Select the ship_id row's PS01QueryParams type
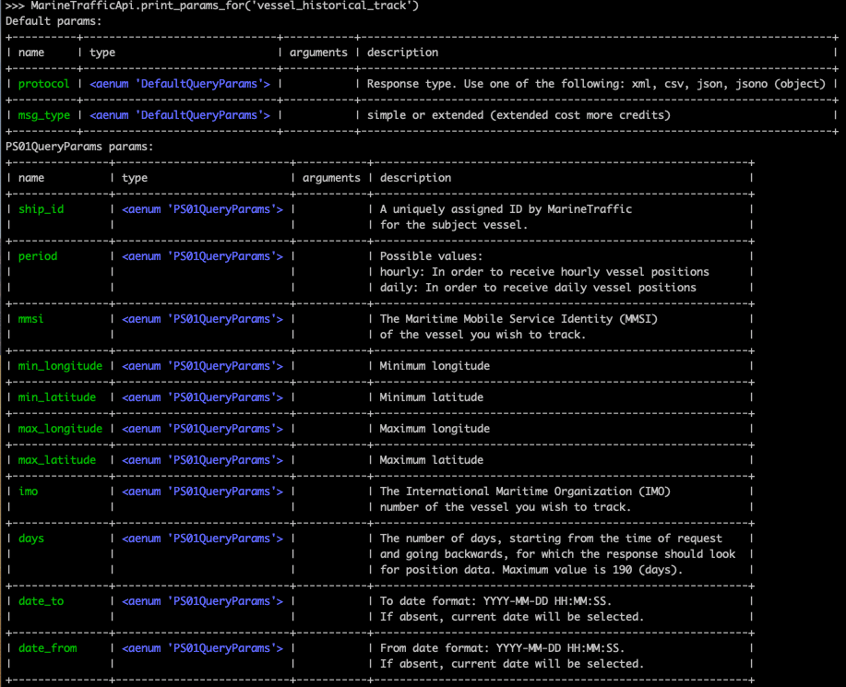 tap(202, 209)
